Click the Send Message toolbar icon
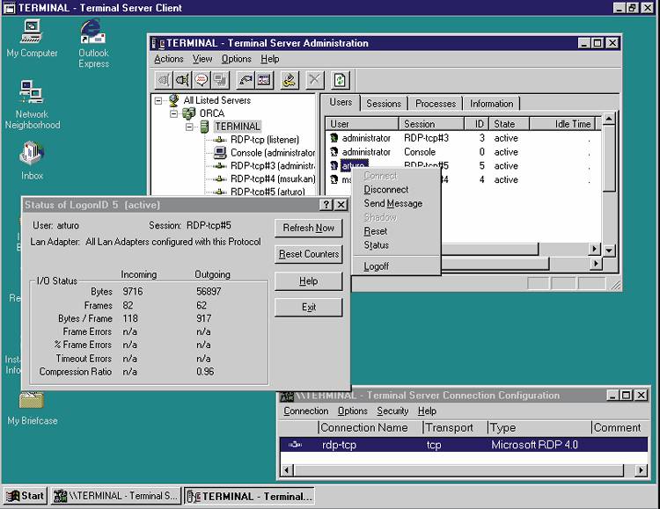 [x=202, y=80]
